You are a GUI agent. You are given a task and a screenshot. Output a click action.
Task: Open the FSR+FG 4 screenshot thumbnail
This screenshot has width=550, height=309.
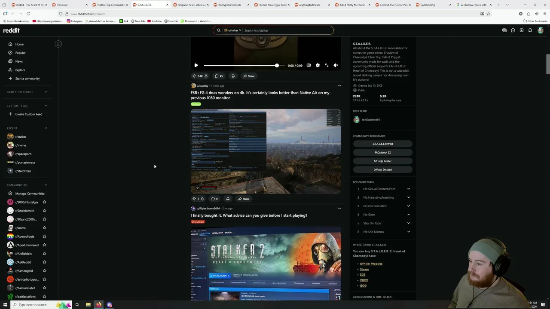pos(266,151)
